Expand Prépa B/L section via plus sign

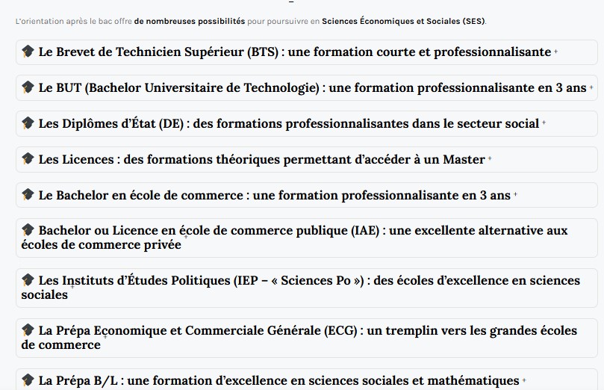click(524, 381)
